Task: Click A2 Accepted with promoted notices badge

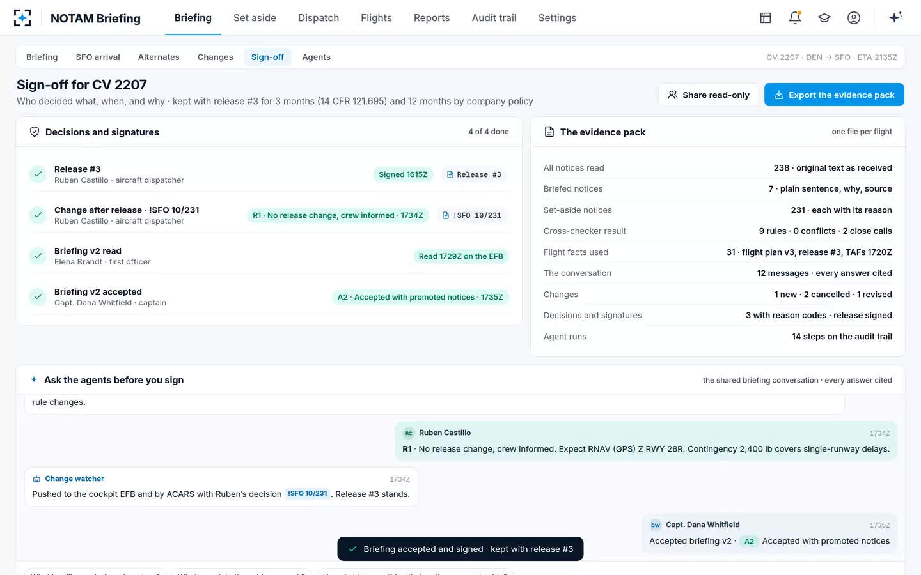Action: [420, 297]
